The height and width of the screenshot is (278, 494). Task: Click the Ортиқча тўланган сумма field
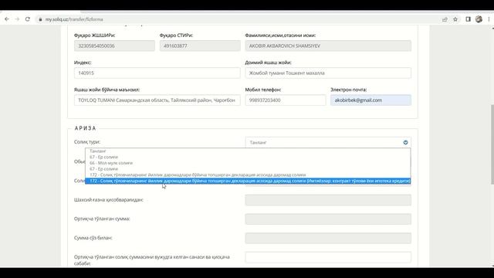tap(328, 219)
